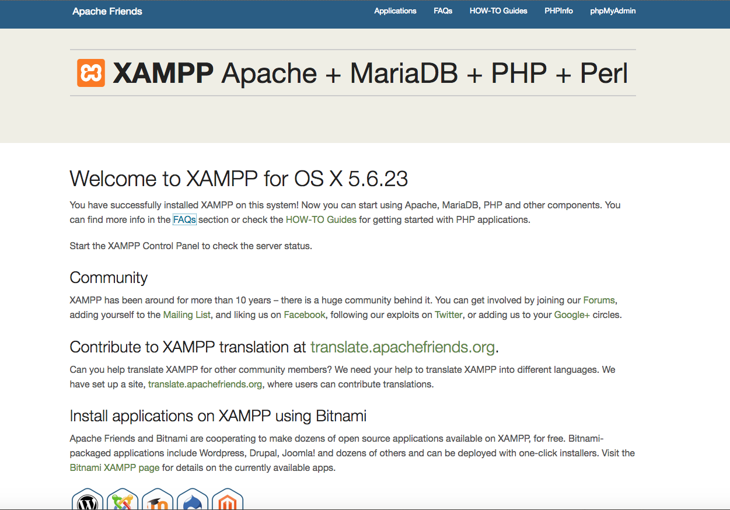Open the Moodle application icon
The width and height of the screenshot is (730, 510).
tap(158, 499)
